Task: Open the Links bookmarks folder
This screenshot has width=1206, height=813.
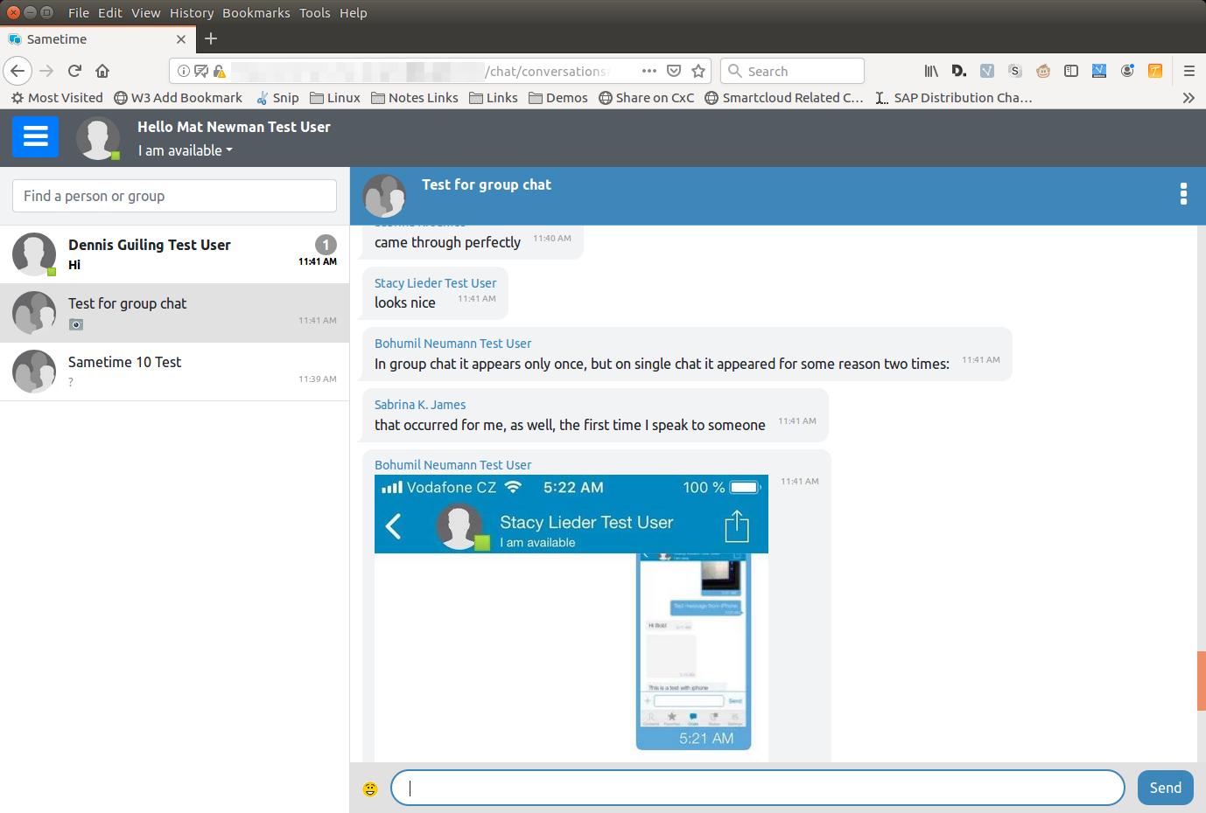Action: (x=494, y=98)
